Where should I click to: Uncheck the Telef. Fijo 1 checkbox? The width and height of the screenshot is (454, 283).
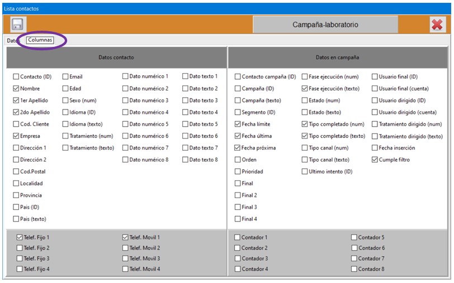tap(20, 237)
